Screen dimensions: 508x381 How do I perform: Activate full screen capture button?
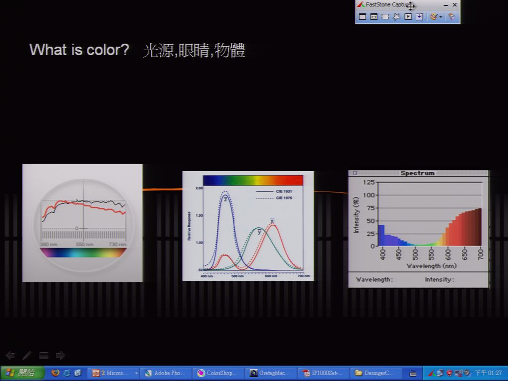click(x=408, y=17)
